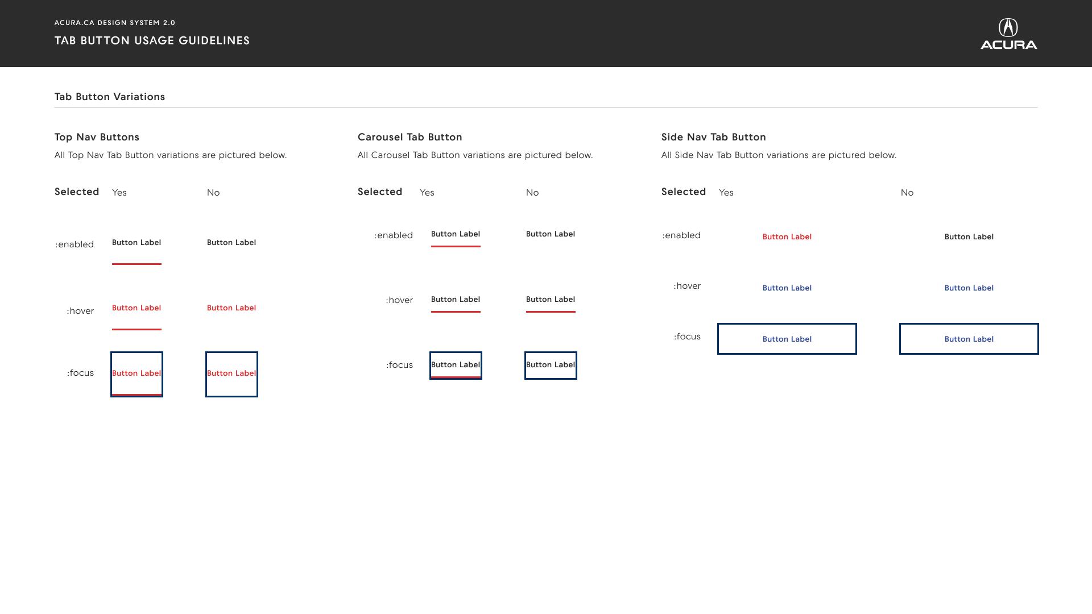This screenshot has width=1092, height=614.
Task: Click Carousel selected focus boxed Button Label
Action: tap(456, 366)
